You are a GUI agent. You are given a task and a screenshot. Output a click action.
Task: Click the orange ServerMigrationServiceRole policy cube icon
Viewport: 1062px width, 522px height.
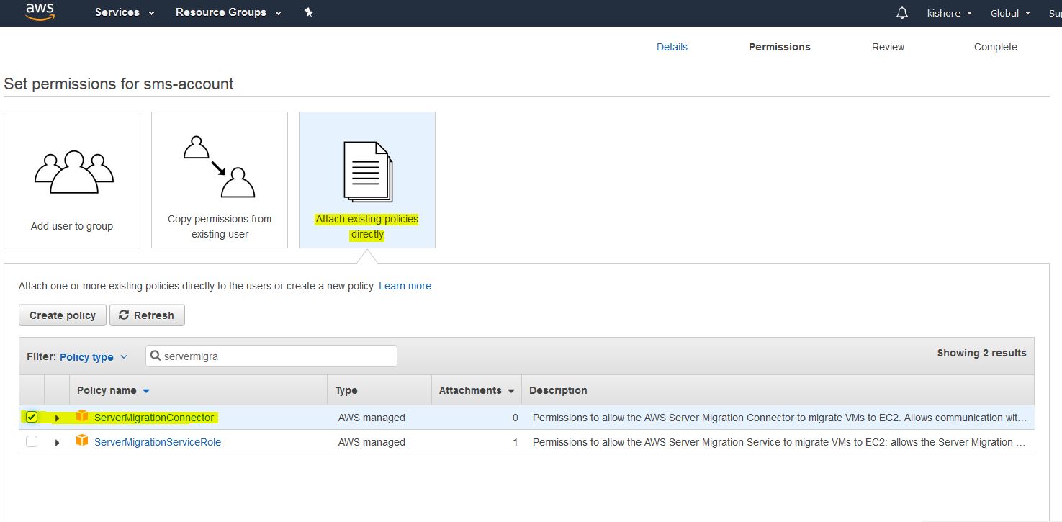82,441
